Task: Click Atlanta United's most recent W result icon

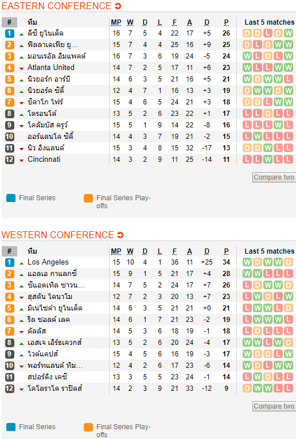Action: 289,68
